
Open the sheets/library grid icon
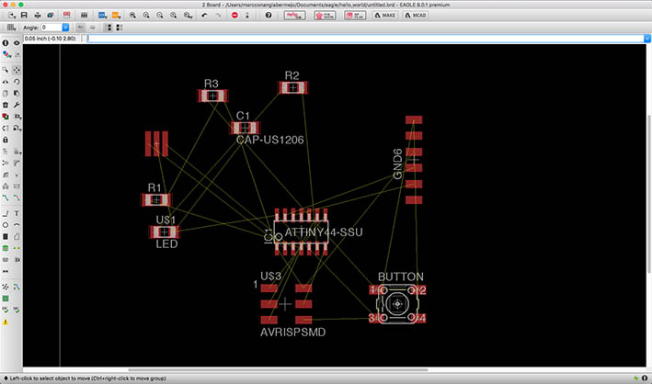[x=84, y=16]
